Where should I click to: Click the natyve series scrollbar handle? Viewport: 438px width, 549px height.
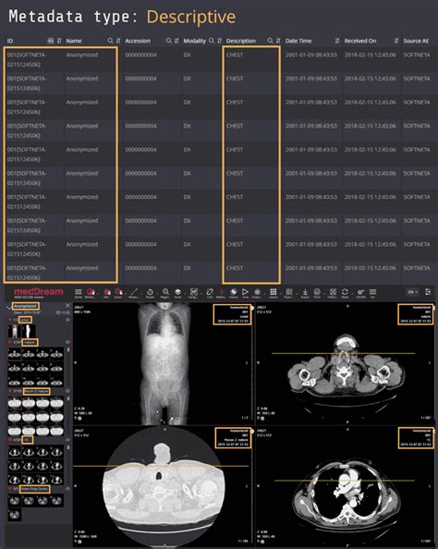[68, 349]
